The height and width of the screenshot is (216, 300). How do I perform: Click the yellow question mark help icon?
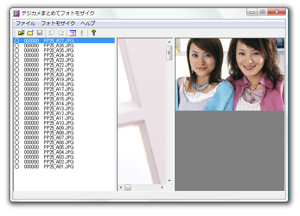(93, 33)
